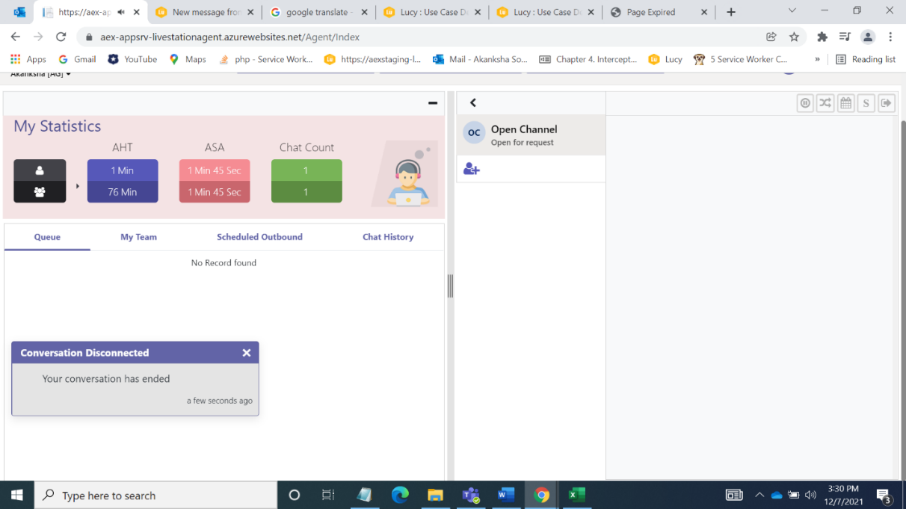Click the add contact icon below Open Channel

coord(471,169)
